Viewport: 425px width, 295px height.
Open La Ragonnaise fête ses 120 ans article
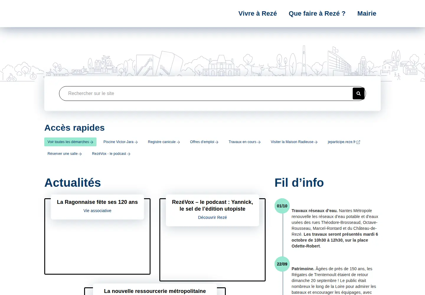coord(97,202)
